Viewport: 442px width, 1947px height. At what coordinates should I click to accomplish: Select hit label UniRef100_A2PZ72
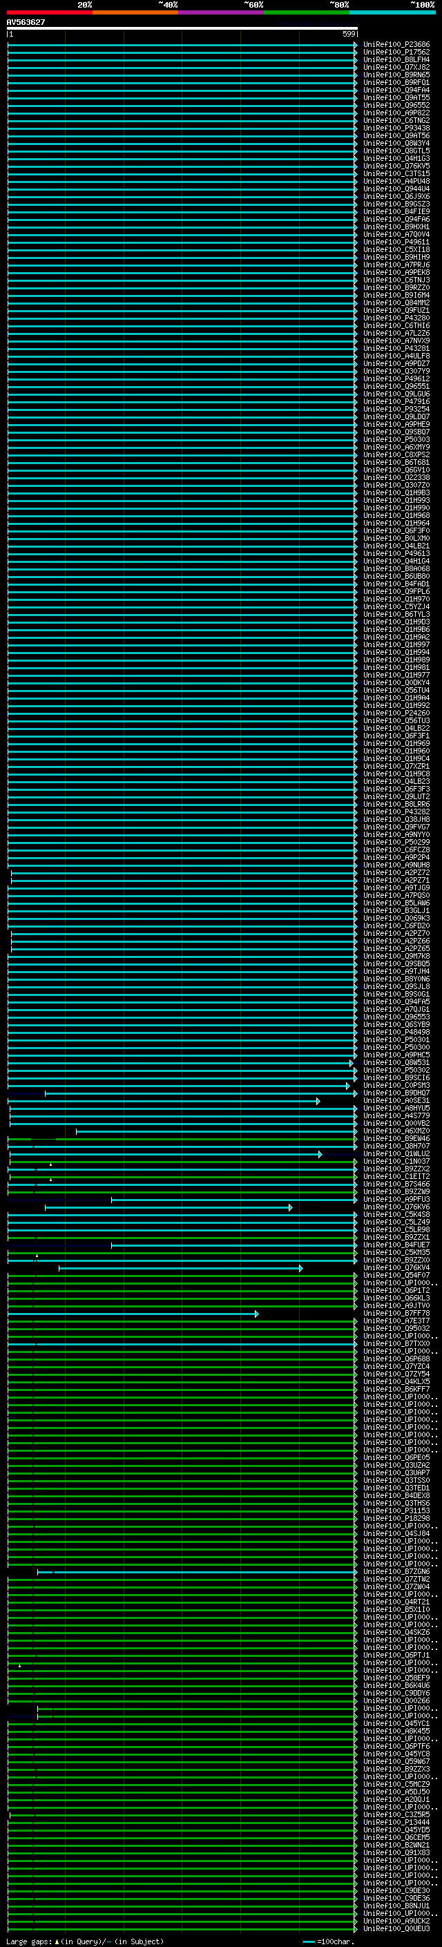pos(396,872)
